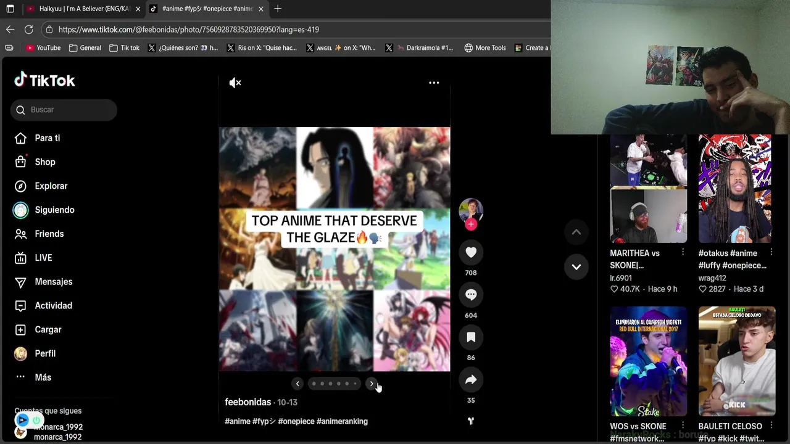Open the three-dots options menu on post
The width and height of the screenshot is (790, 444).
(434, 83)
